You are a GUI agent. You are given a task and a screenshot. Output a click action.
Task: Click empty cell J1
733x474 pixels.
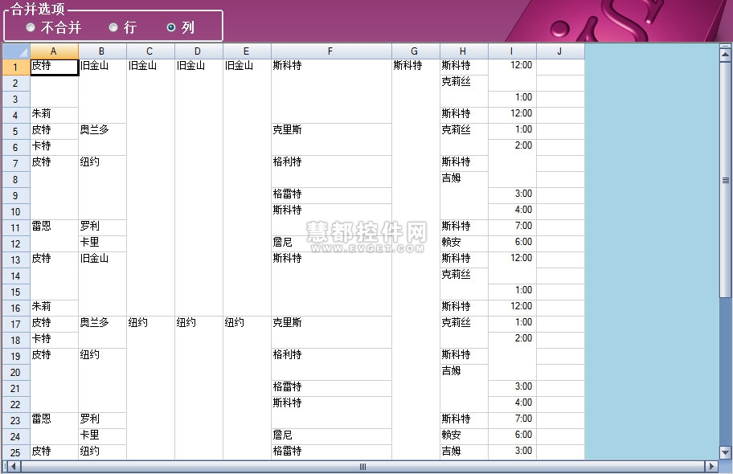(560, 67)
